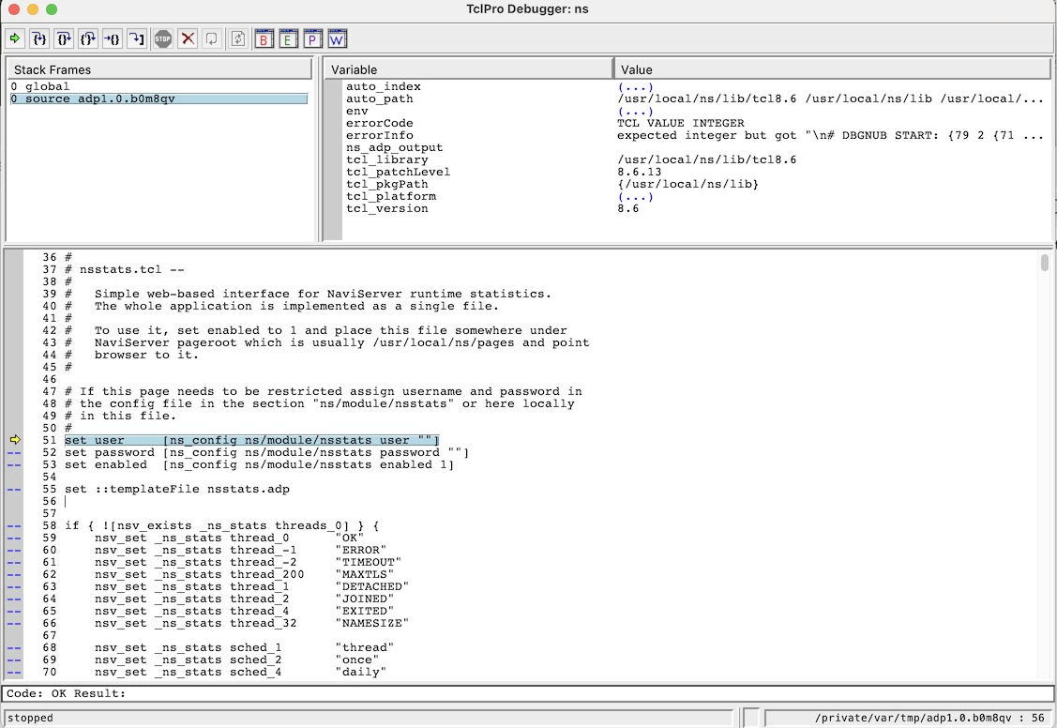
Task: Select the Step Out toolbar icon
Action: tap(88, 38)
